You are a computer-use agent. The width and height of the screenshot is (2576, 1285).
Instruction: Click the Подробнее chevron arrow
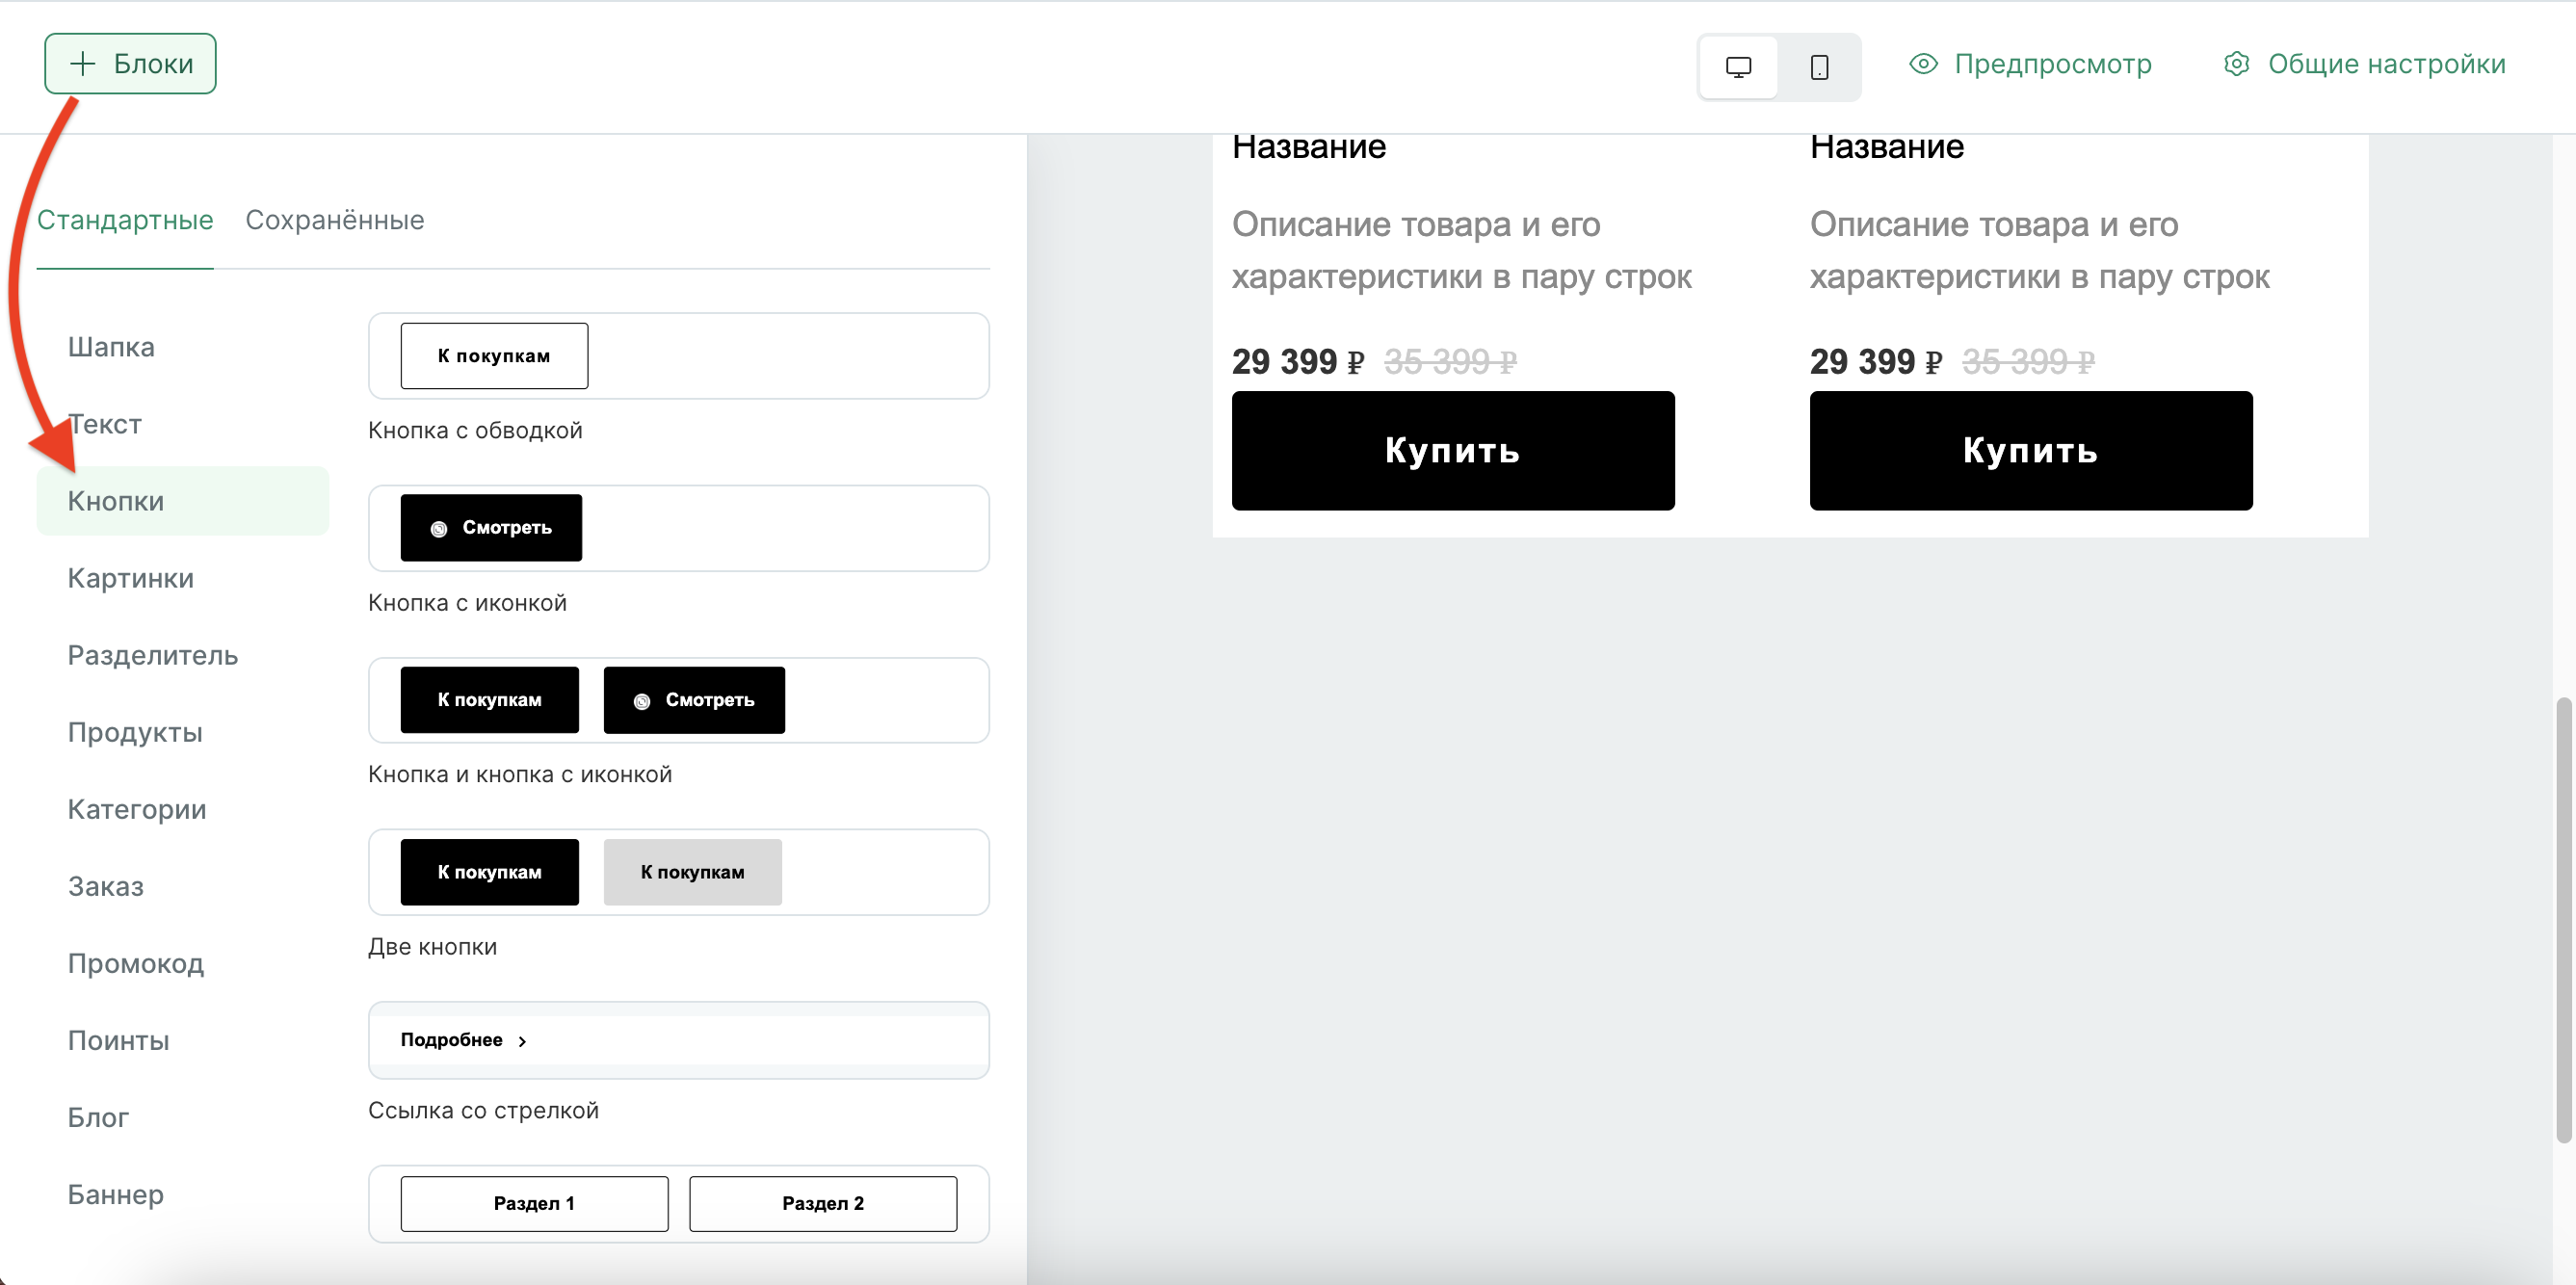coord(522,1041)
